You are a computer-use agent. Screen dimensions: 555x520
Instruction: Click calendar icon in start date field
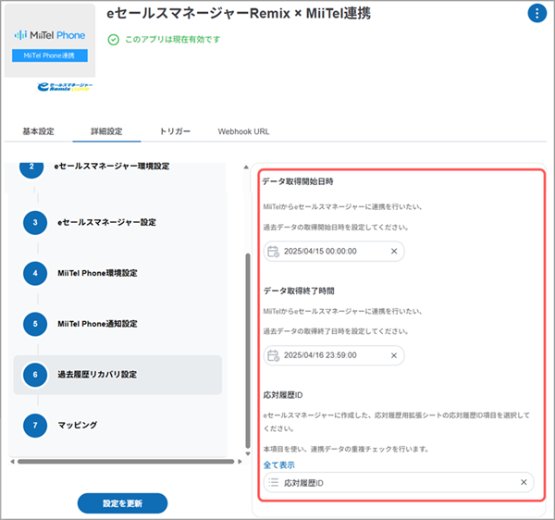(272, 252)
